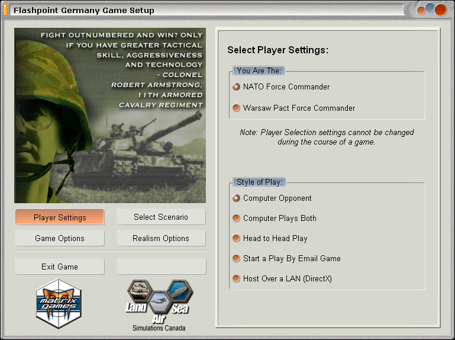
Task: Click the small orange orb in title bar
Action: [x=421, y=11]
